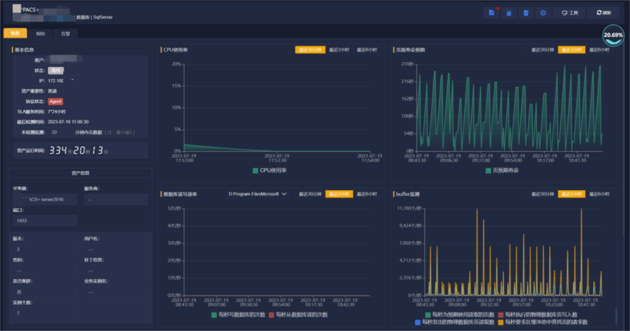630x331 pixels.
Task: Click the gray 状态 status badge
Action: [56, 71]
